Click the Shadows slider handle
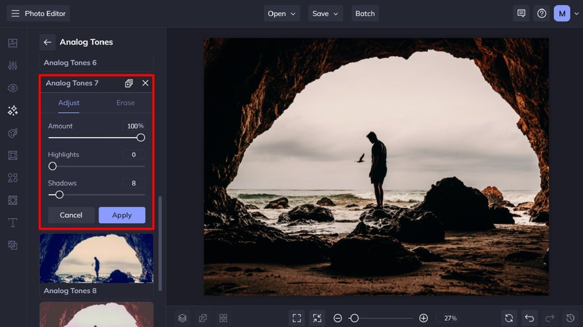583x327 pixels. pyautogui.click(x=59, y=195)
